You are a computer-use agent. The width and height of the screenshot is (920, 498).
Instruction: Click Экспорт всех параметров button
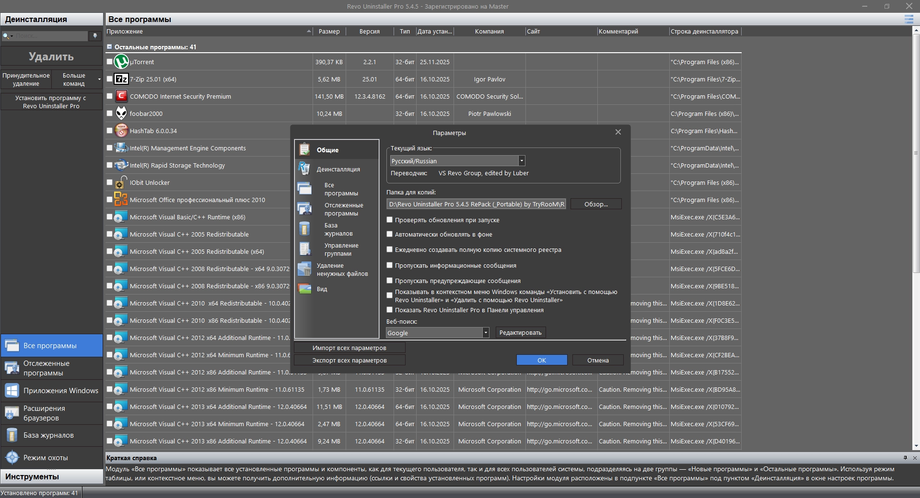click(x=349, y=360)
